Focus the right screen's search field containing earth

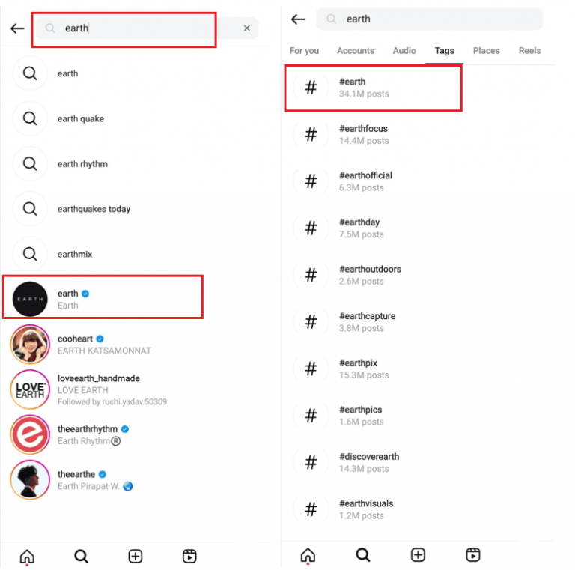429,19
